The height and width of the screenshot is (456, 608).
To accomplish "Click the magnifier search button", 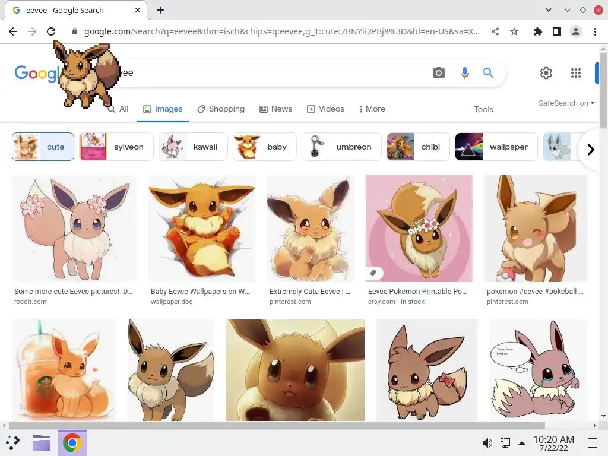I will [488, 72].
